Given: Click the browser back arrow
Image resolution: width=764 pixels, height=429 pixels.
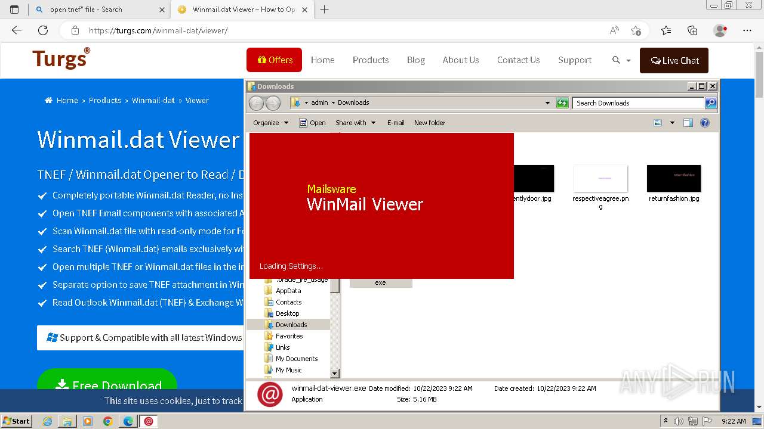Looking at the screenshot, I should click(x=17, y=30).
